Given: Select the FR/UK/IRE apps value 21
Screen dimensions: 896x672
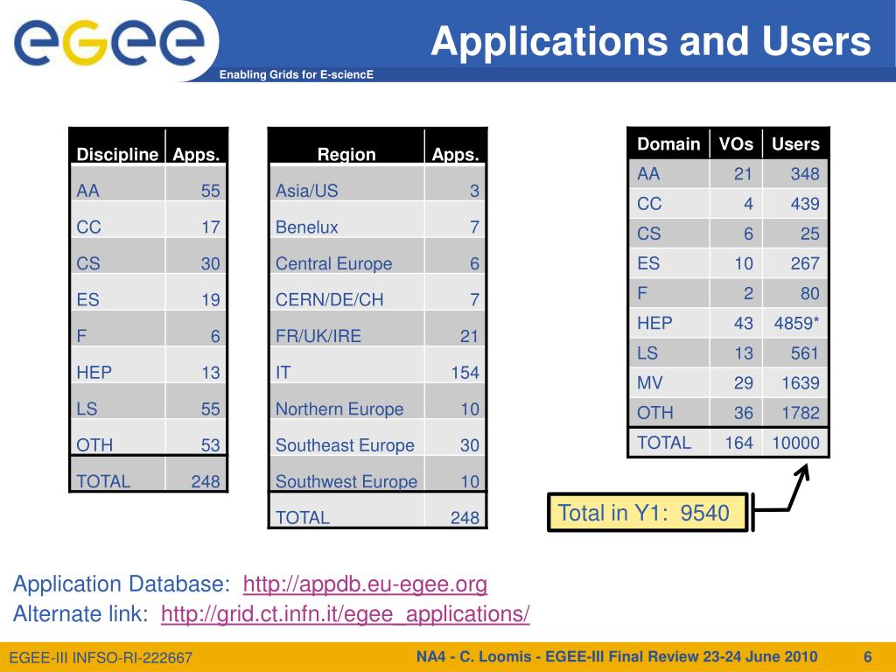Looking at the screenshot, I should [469, 336].
